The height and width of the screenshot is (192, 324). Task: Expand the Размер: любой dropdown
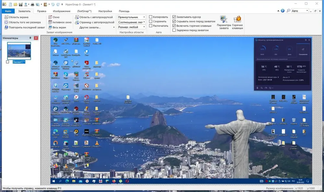[132, 27]
